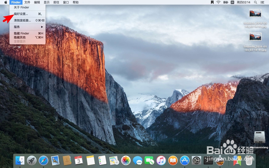Choose 清倒废纸篓... menu entry
Image resolution: width=269 pixels, height=168 pixels.
27,20
